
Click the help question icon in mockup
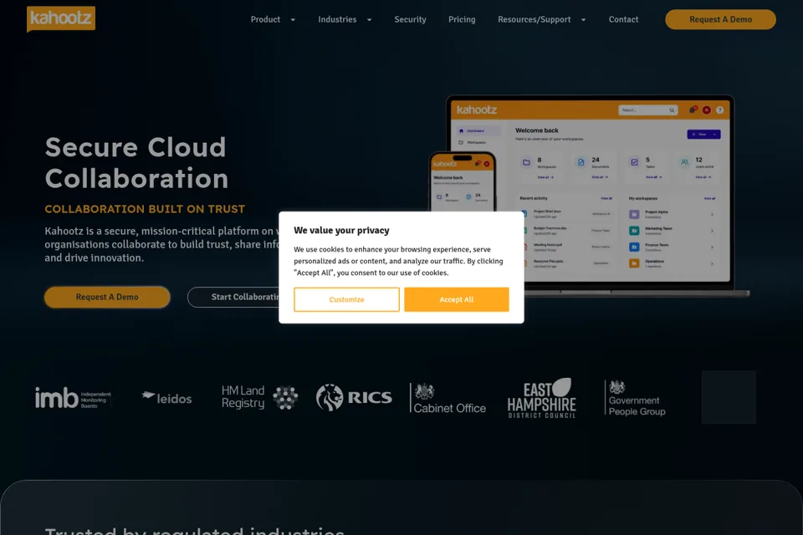[x=719, y=110]
